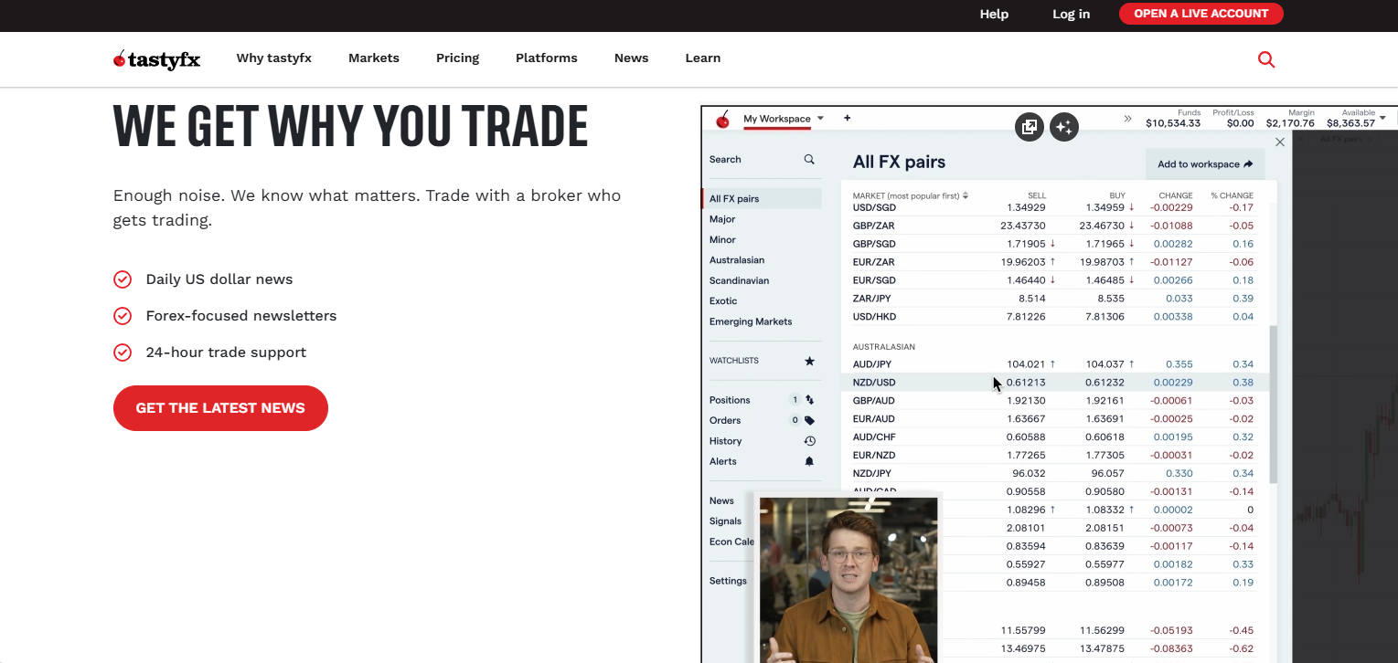
Task: Select Exotic in the sidebar
Action: click(723, 301)
